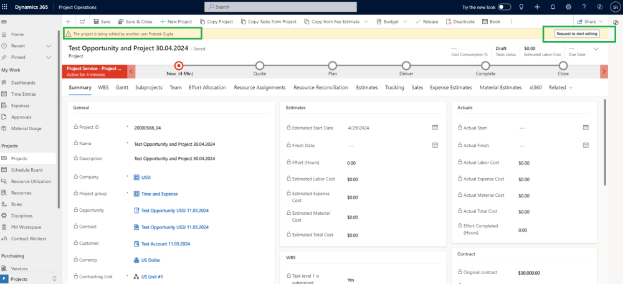Open the Team tab
This screenshot has width=623, height=284.
coord(176,87)
